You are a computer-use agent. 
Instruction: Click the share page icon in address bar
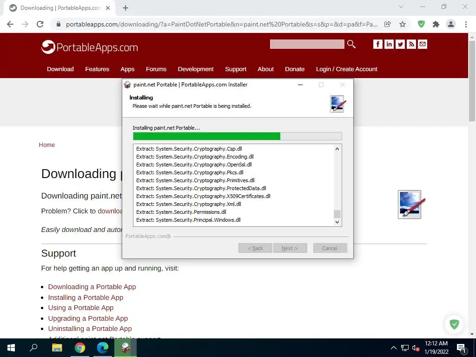[388, 24]
